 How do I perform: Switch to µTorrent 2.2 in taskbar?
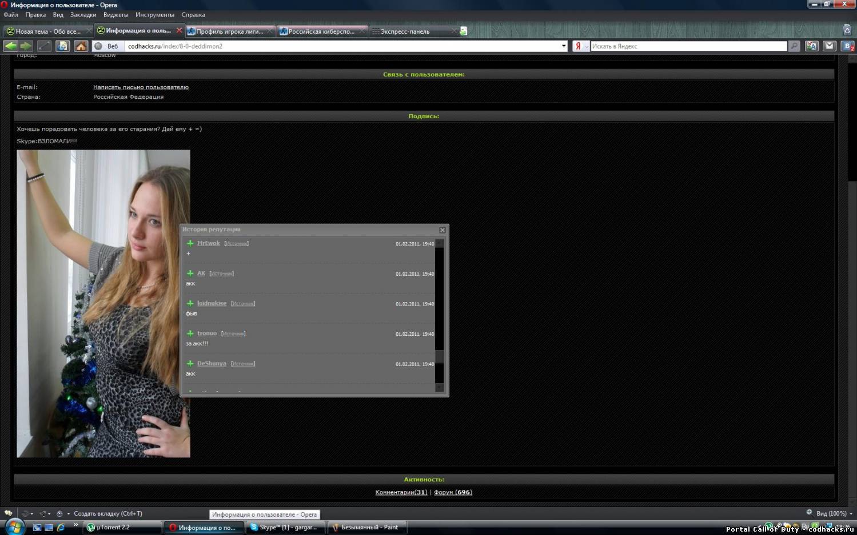[x=122, y=528]
